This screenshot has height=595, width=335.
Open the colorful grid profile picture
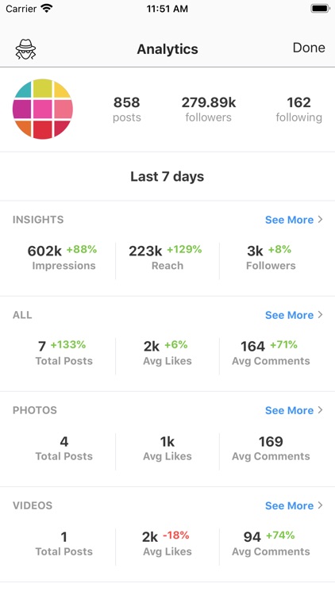[43, 109]
